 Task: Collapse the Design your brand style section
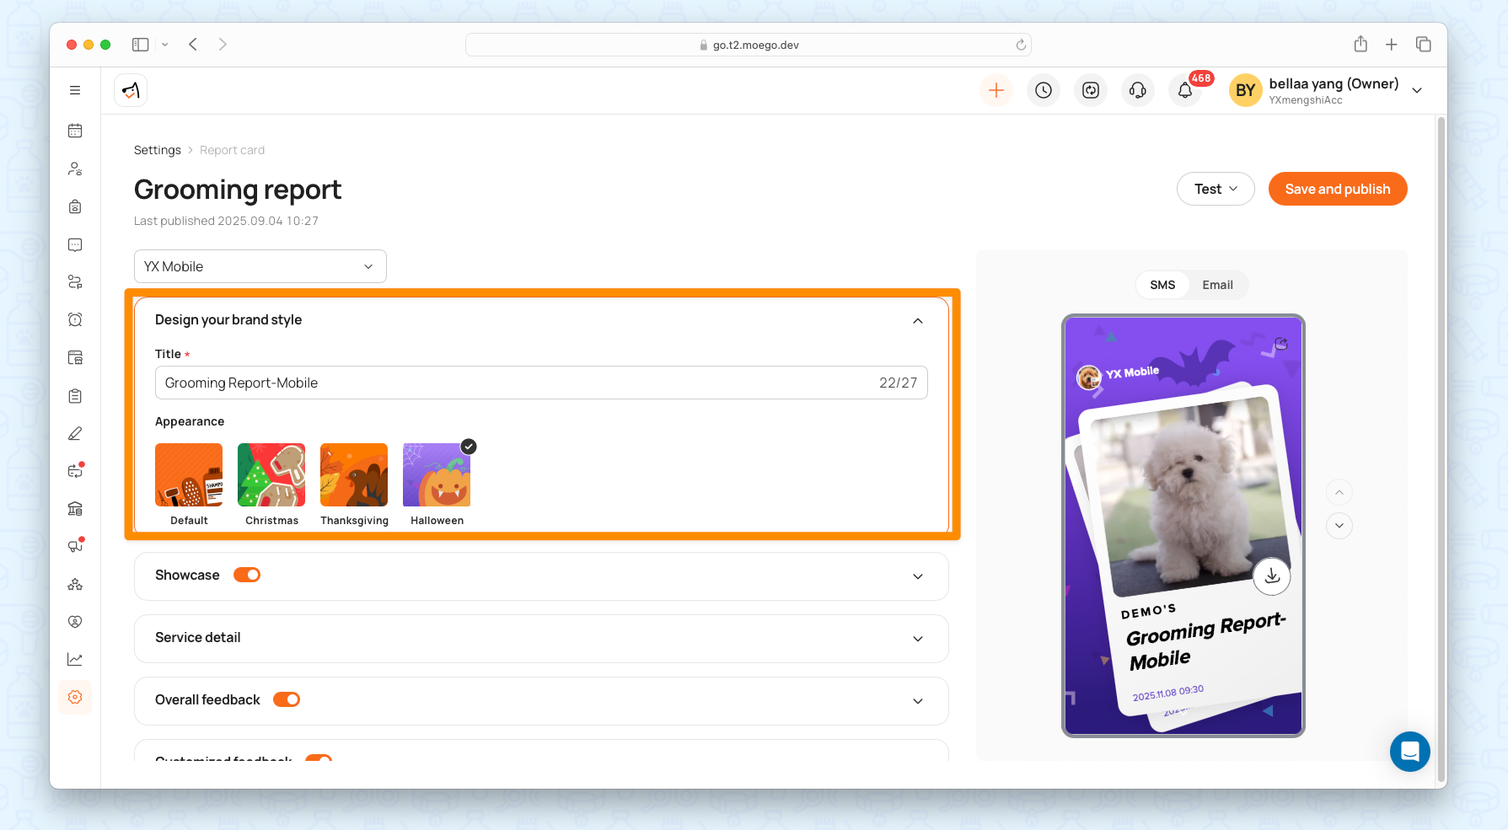coord(917,320)
